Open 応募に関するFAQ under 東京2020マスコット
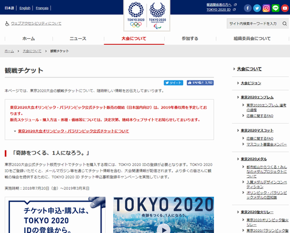Screen dimensions: 290x233 [260, 139]
